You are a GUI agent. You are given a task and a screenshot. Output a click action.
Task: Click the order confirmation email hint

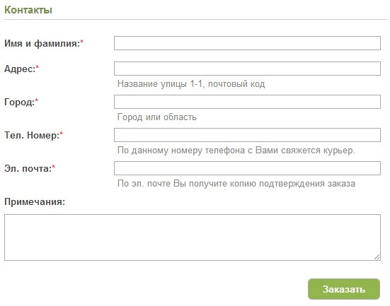(236, 184)
